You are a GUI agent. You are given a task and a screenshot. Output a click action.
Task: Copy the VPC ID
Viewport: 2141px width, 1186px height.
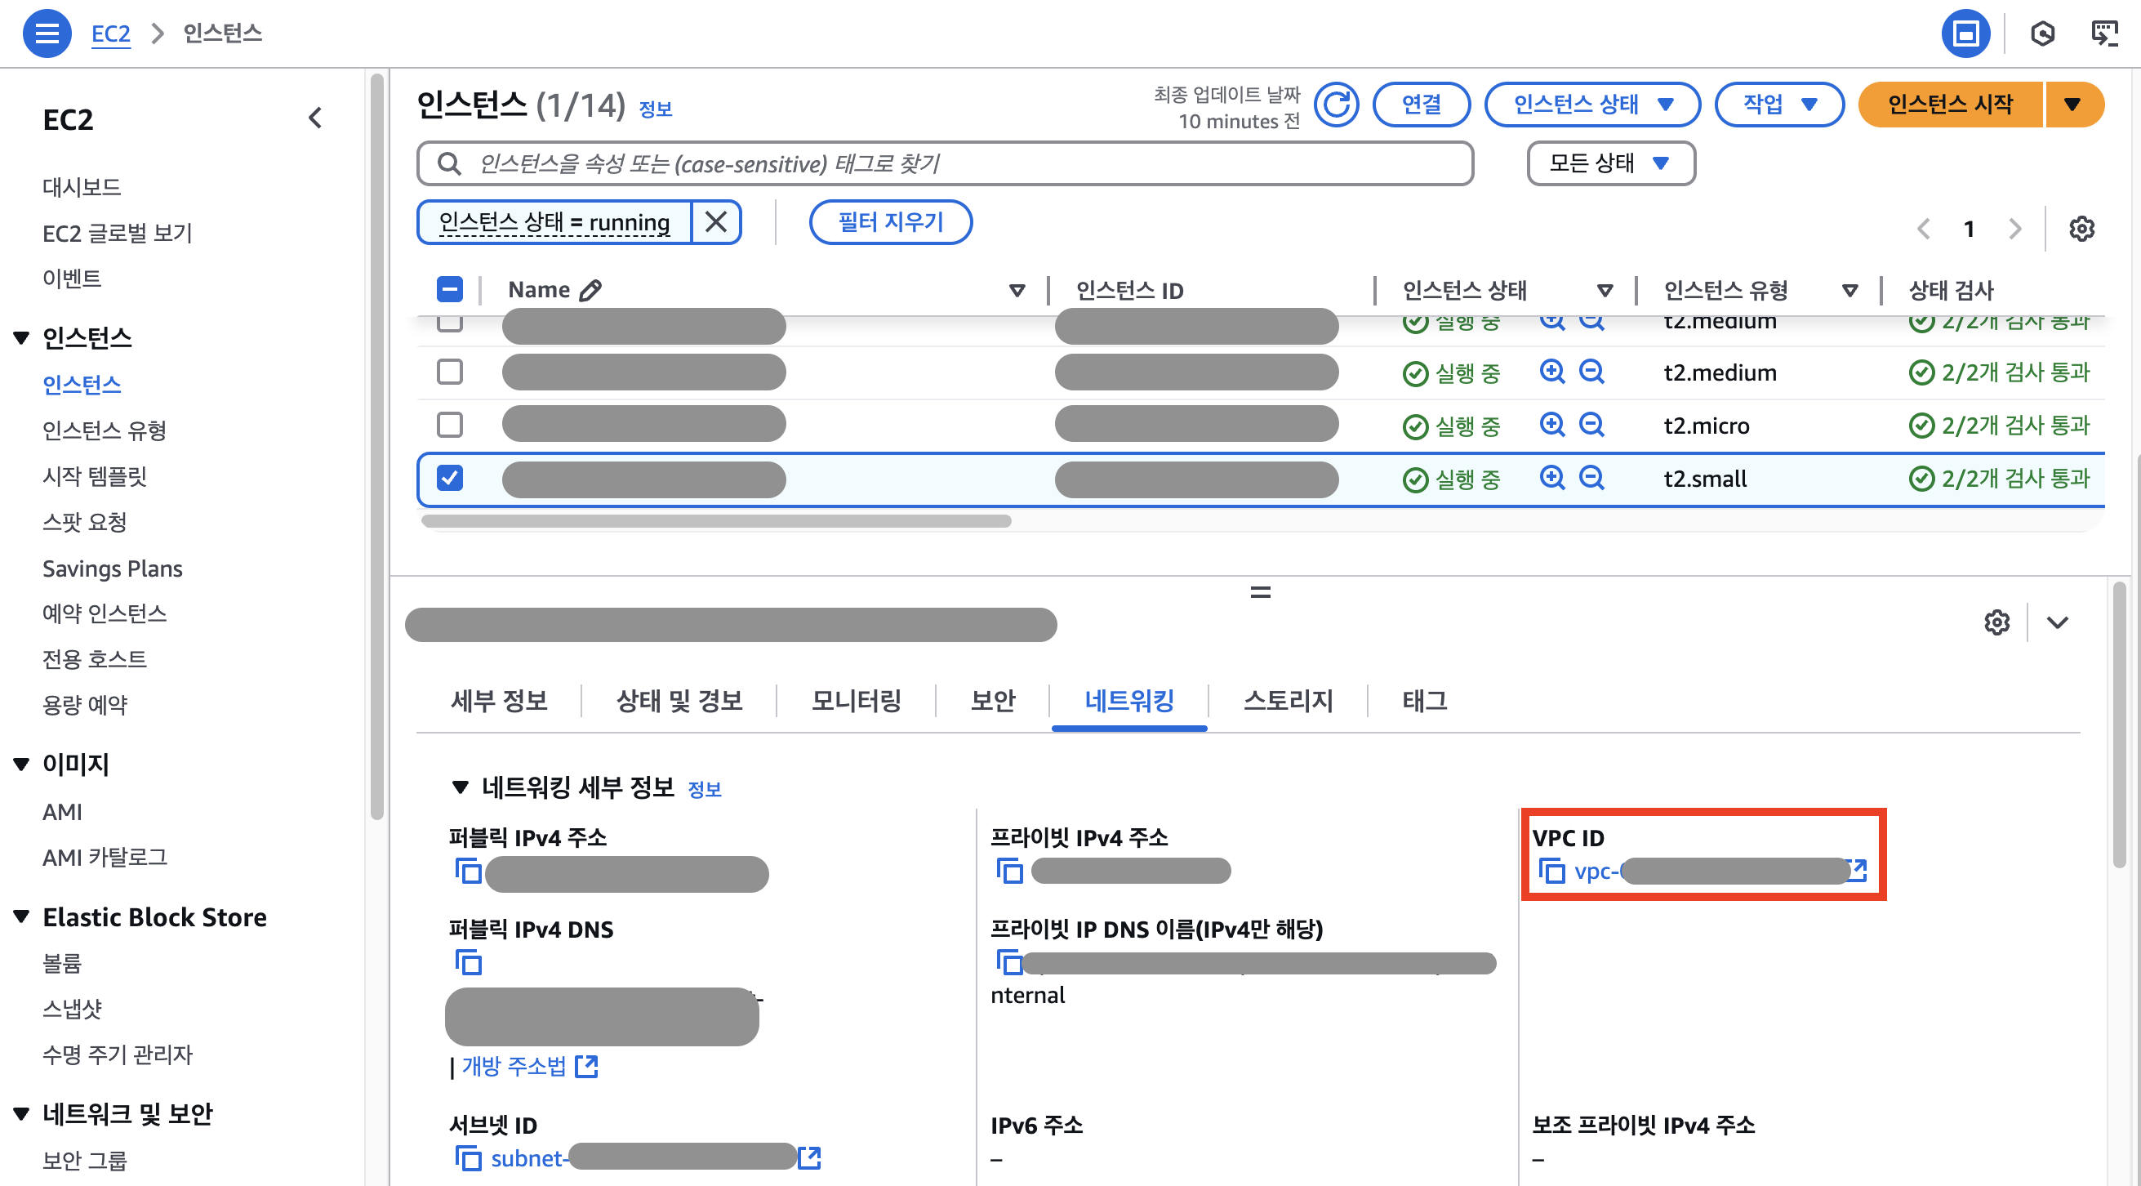[x=1551, y=871]
